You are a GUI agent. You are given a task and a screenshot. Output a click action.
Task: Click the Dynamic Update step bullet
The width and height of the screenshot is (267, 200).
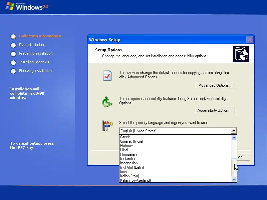click(13, 45)
